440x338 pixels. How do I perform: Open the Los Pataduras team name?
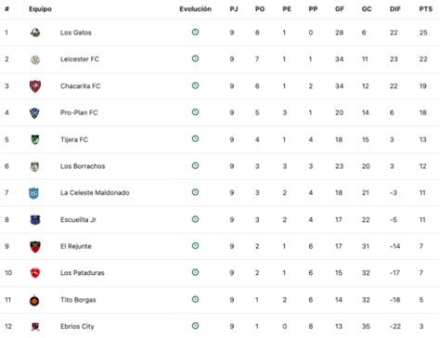click(x=83, y=273)
